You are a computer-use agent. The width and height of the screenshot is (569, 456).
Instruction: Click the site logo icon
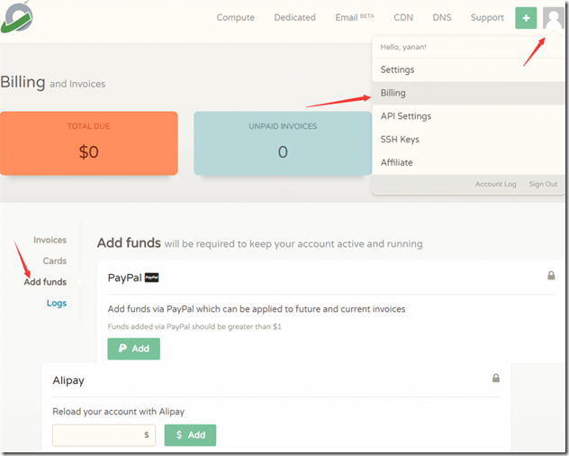point(16,16)
